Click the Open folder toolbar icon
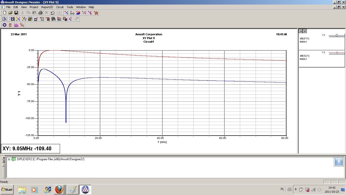 (x=10, y=13)
